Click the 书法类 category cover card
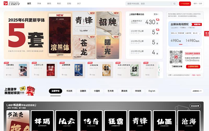209x131 pixels. [x=18, y=121]
